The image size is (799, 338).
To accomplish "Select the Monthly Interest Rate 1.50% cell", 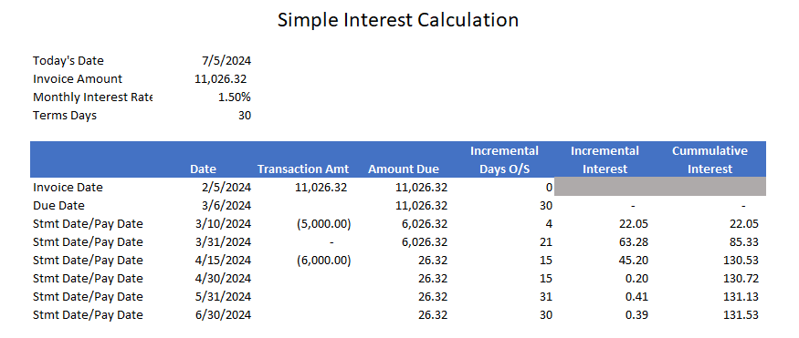I will click(235, 97).
